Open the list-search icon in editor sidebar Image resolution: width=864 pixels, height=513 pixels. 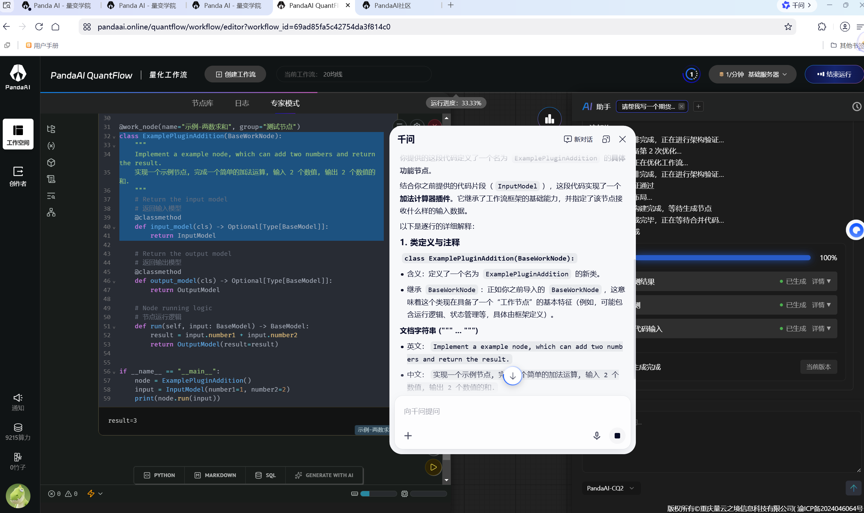click(x=51, y=196)
